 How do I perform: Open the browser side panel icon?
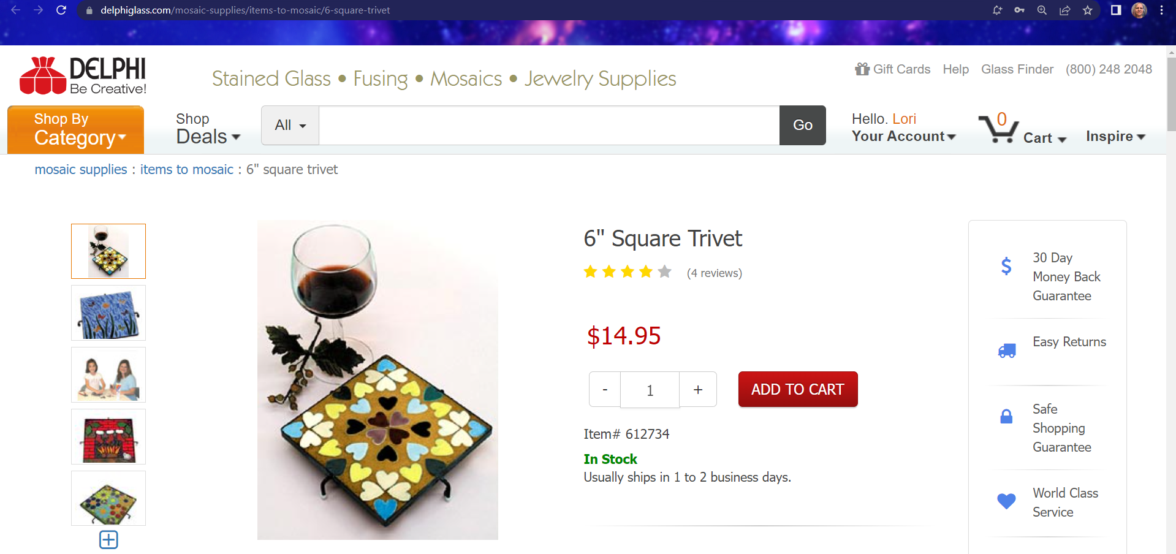point(1116,10)
